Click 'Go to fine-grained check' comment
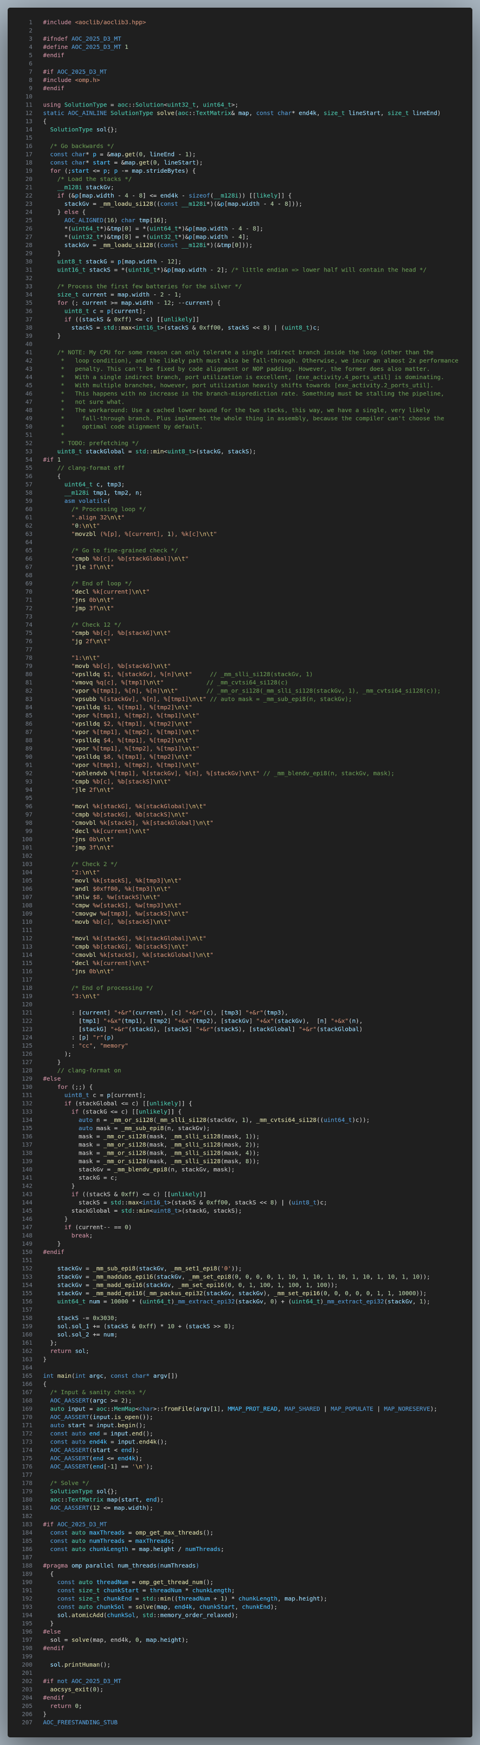 pos(125,551)
